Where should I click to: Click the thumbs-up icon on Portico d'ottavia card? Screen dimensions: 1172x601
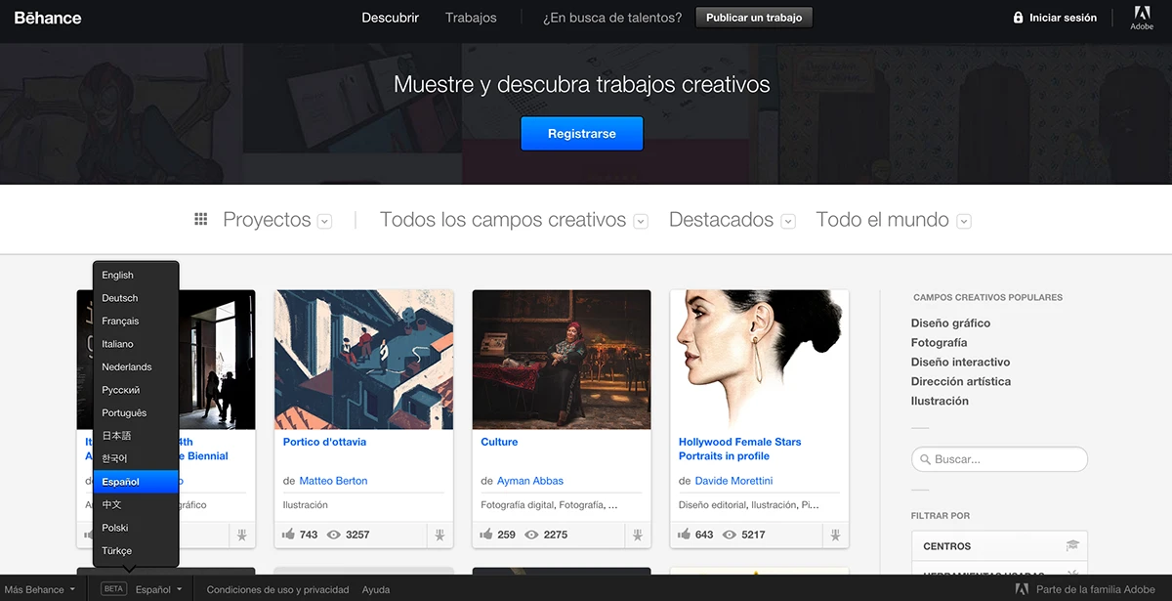click(x=288, y=535)
